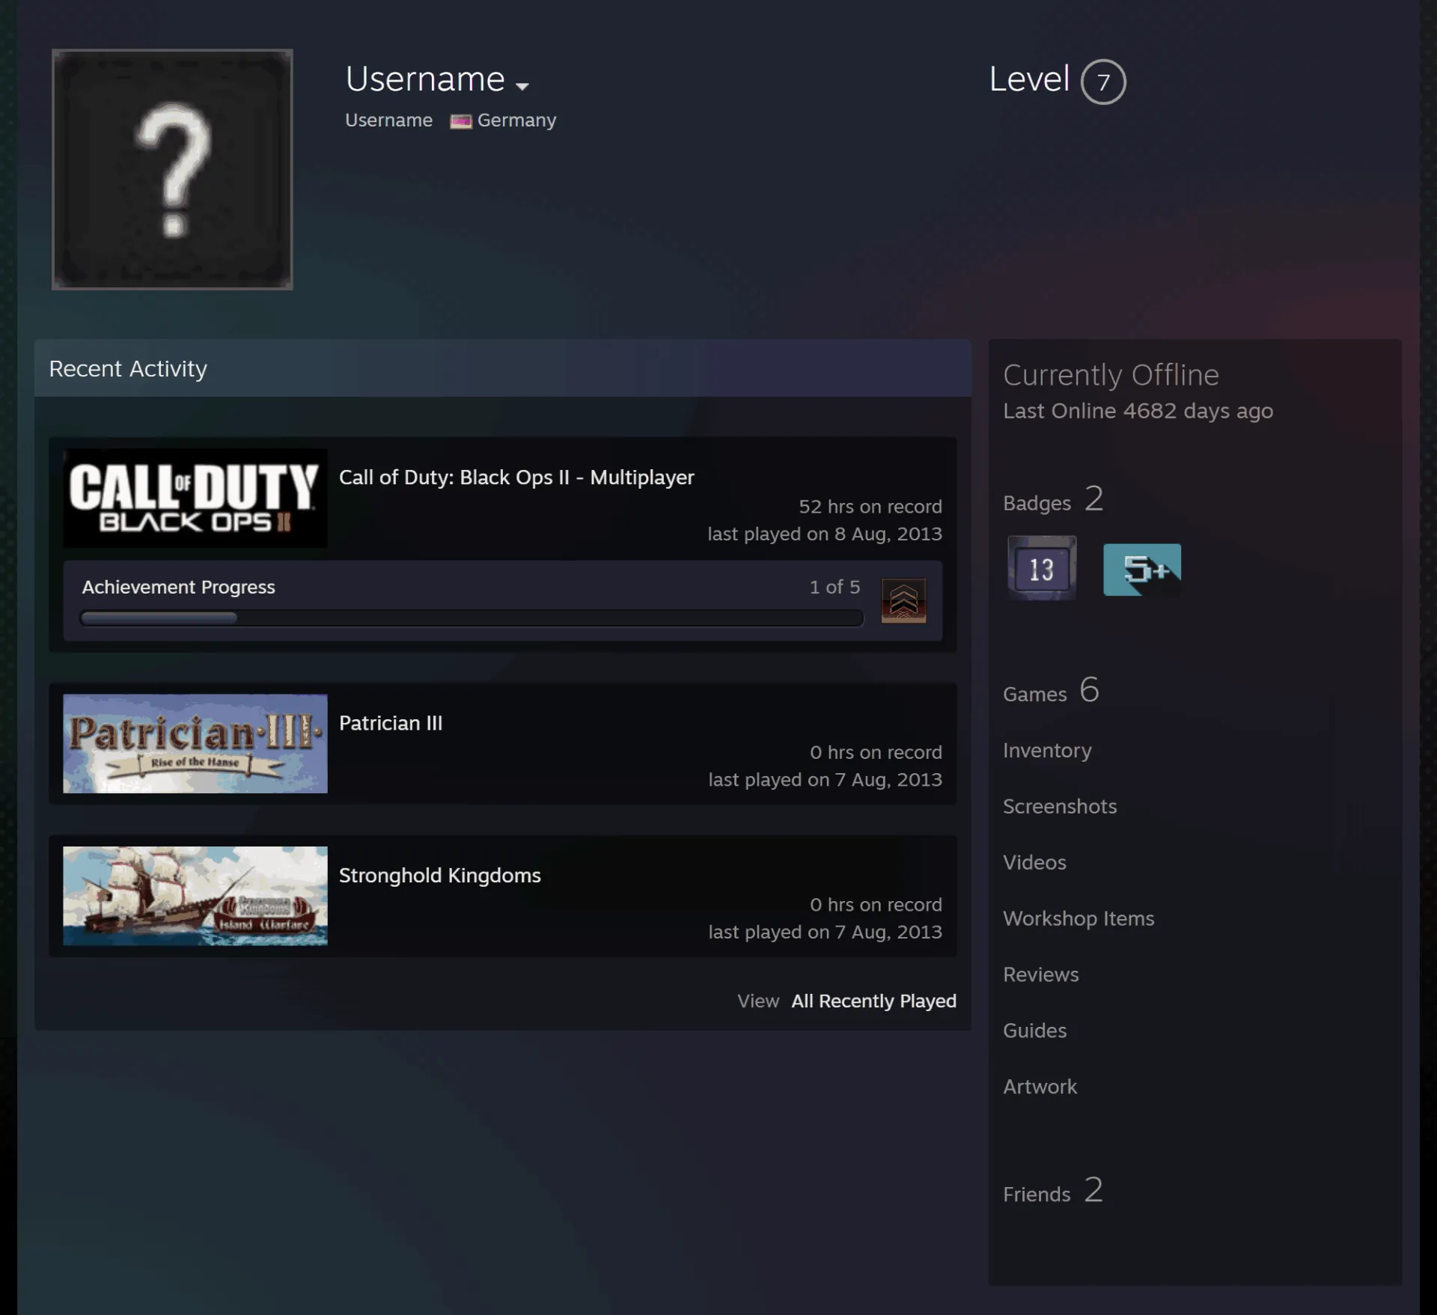Viewport: 1437px width, 1315px height.
Task: Open the Stronghold Kingdoms title link
Action: coord(440,876)
